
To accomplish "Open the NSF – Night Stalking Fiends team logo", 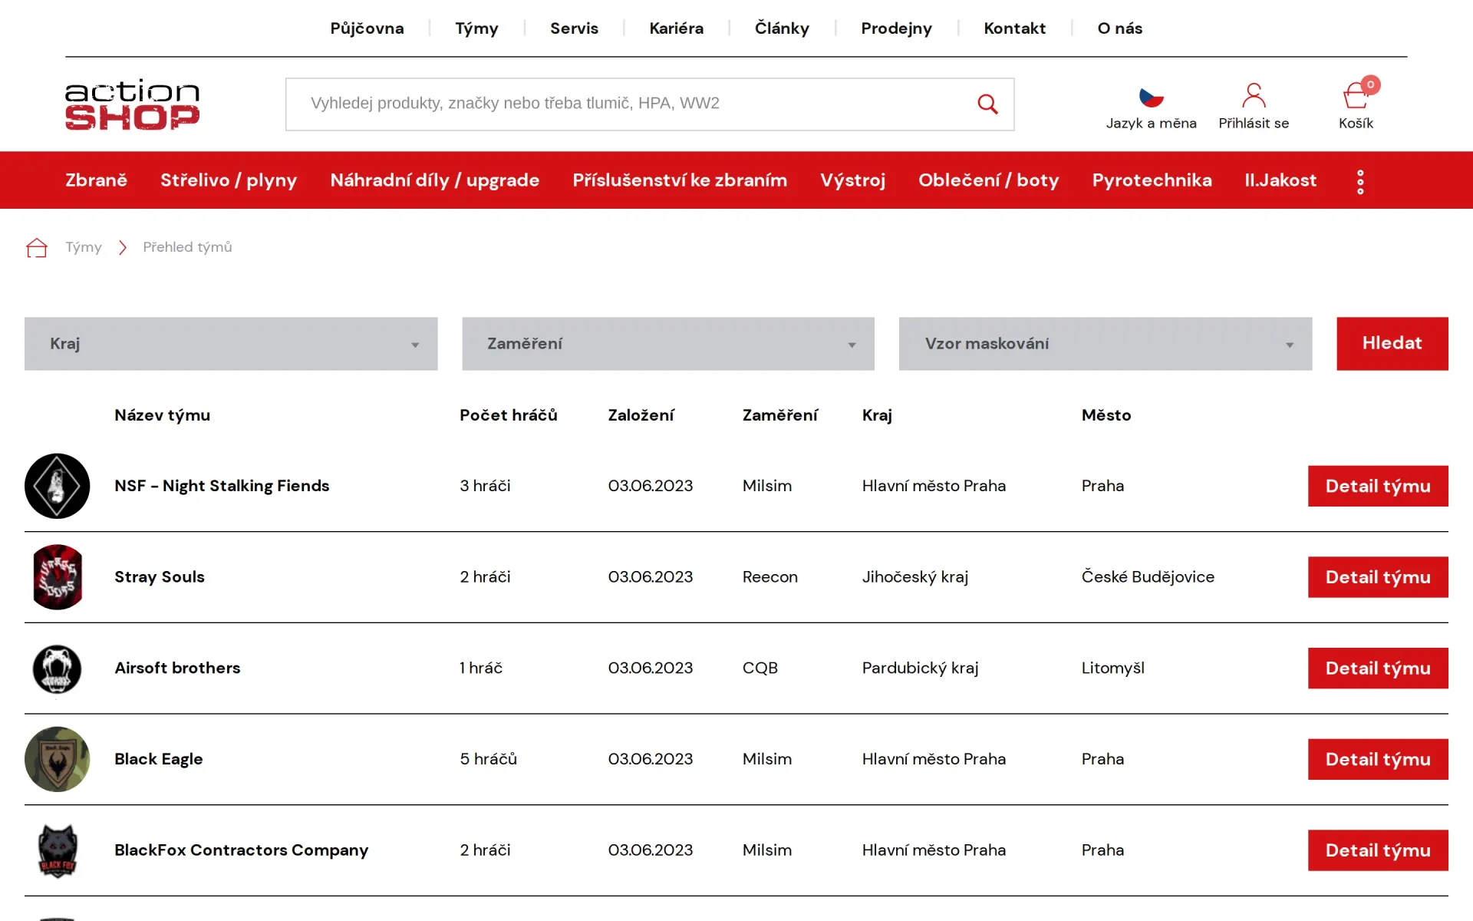I will point(57,486).
